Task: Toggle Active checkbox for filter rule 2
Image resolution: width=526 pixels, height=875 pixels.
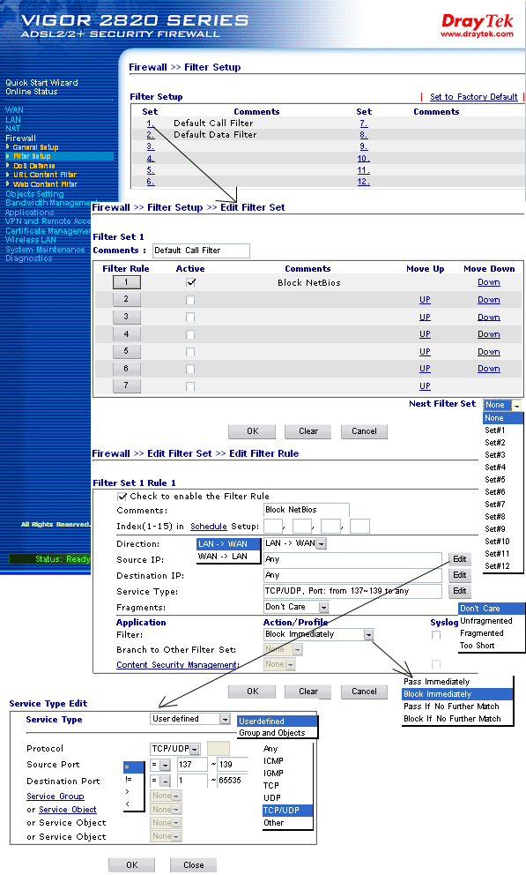Action: click(x=190, y=300)
